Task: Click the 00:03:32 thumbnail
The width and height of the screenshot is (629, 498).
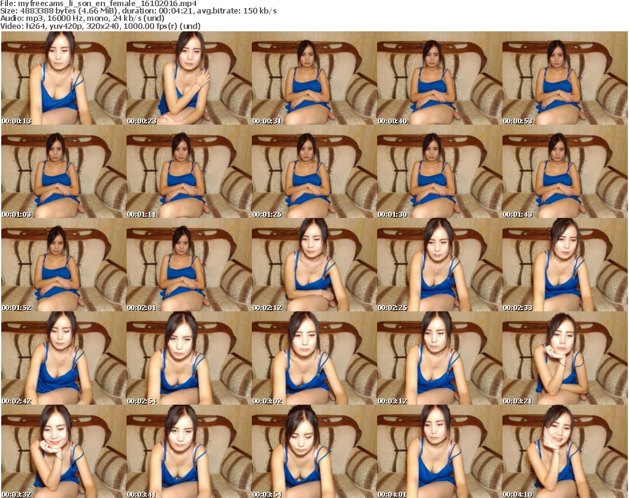Action: (x=64, y=451)
